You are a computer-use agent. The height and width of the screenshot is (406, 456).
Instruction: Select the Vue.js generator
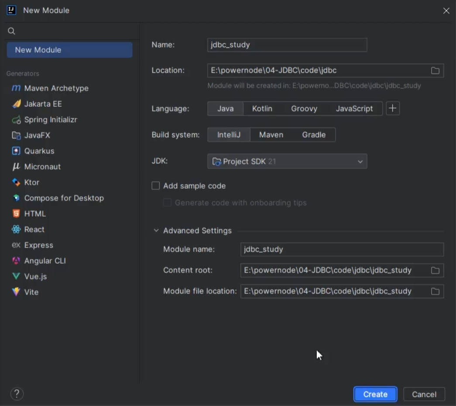click(35, 276)
